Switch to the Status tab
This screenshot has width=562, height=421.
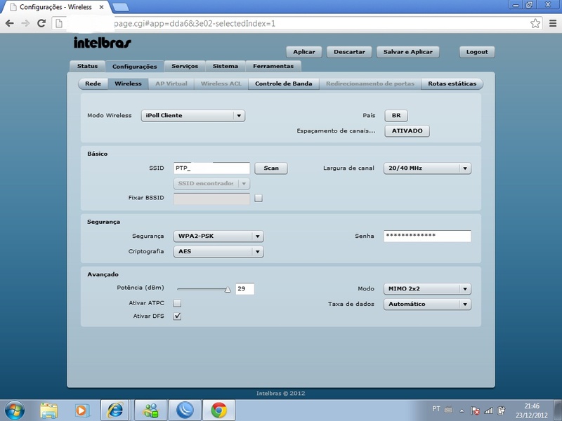[x=87, y=66]
